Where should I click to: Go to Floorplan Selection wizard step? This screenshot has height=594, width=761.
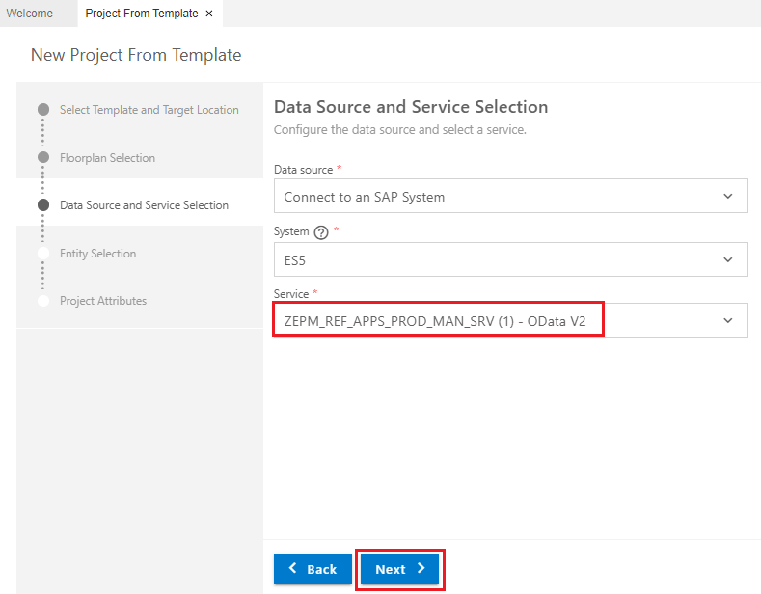click(107, 158)
